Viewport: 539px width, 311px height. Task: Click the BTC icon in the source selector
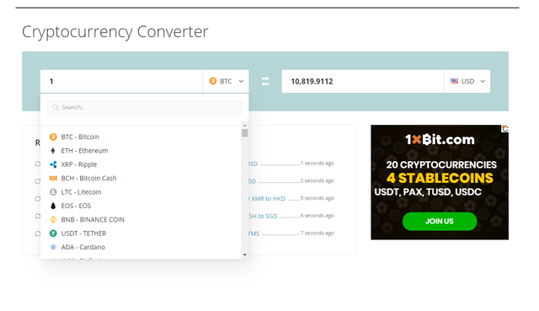213,81
